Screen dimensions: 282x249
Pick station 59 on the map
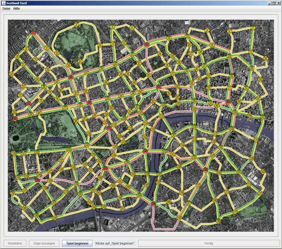(50, 92)
